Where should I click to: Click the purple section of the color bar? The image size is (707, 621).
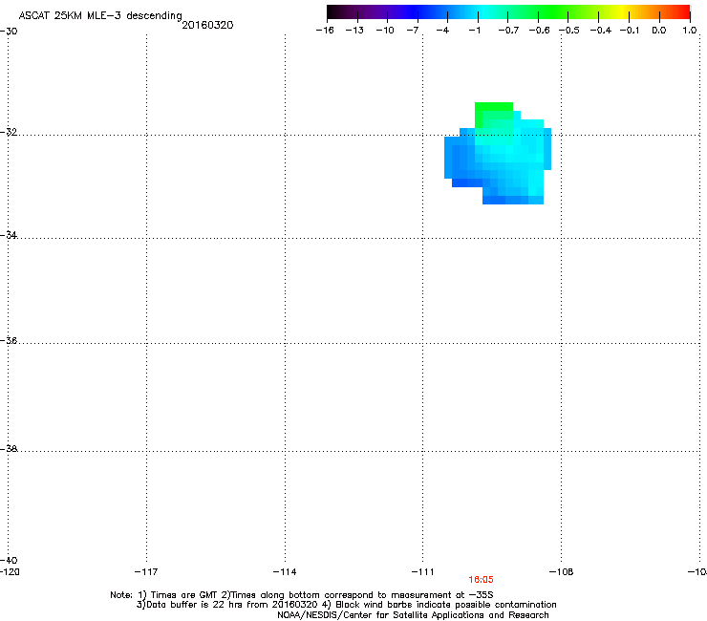pyautogui.click(x=378, y=12)
